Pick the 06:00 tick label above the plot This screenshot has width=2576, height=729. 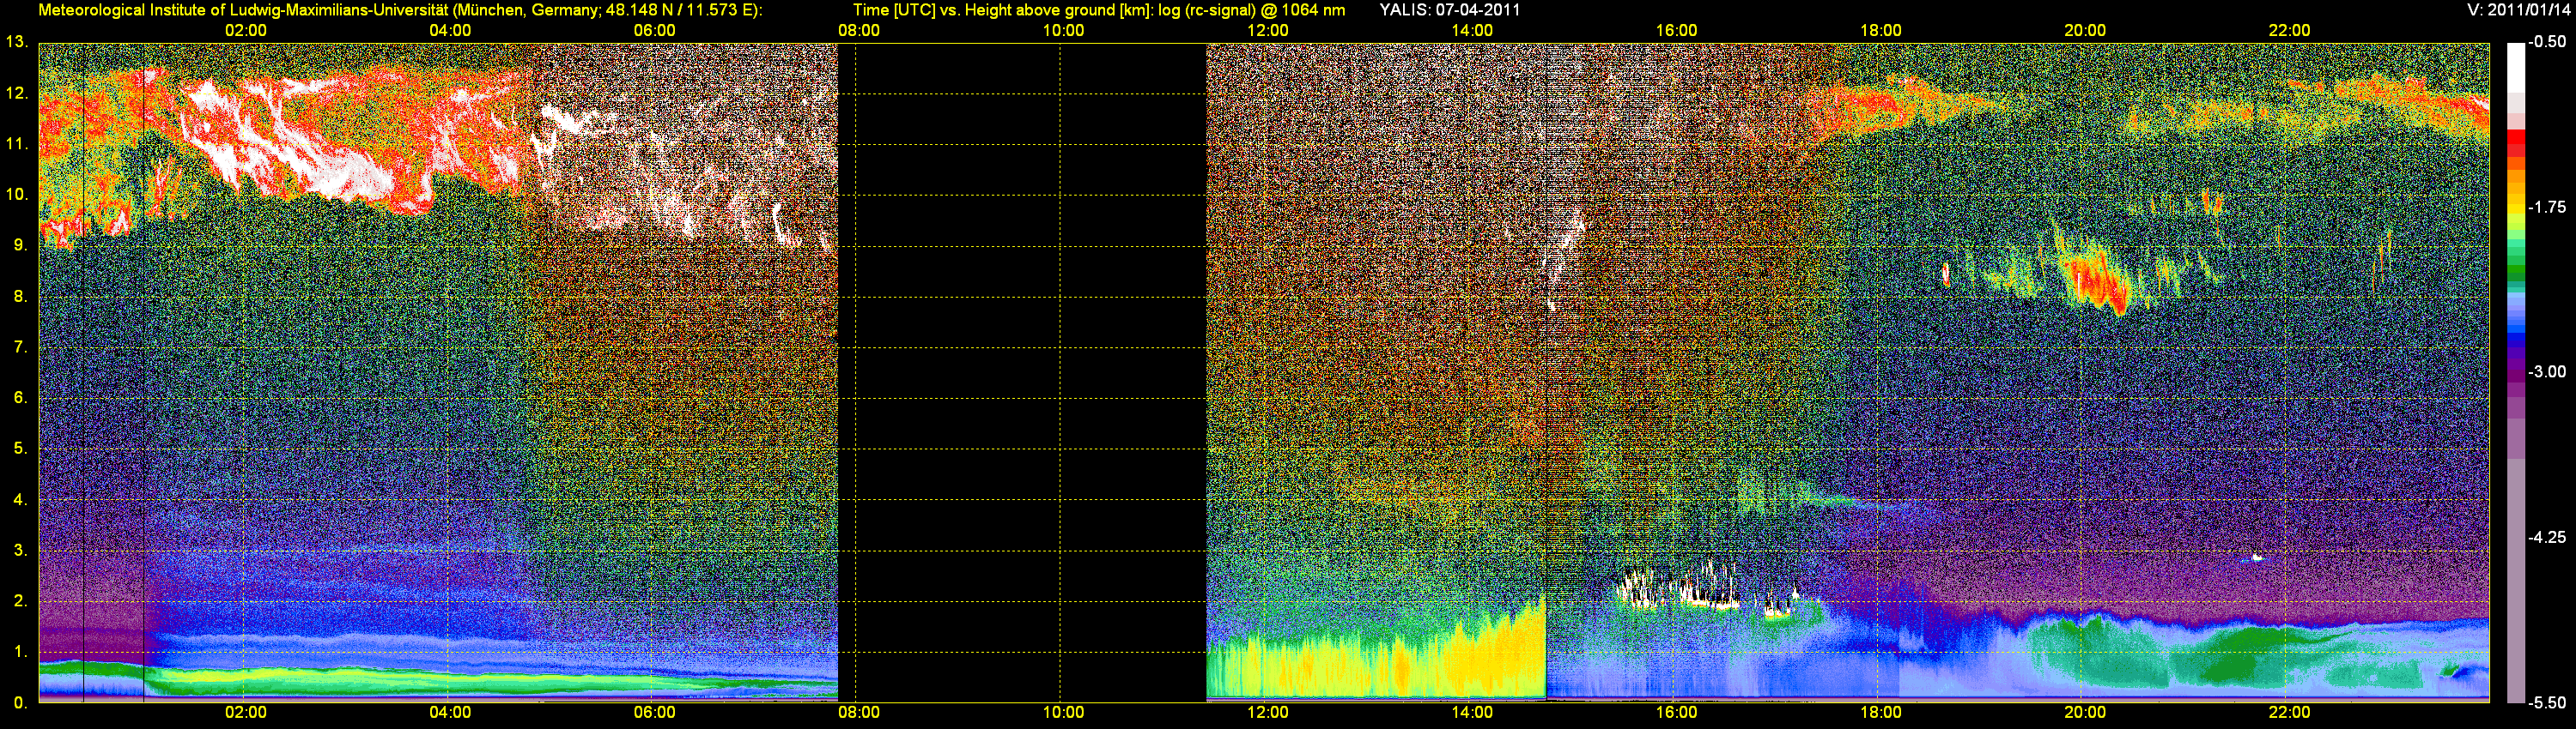[x=655, y=30]
